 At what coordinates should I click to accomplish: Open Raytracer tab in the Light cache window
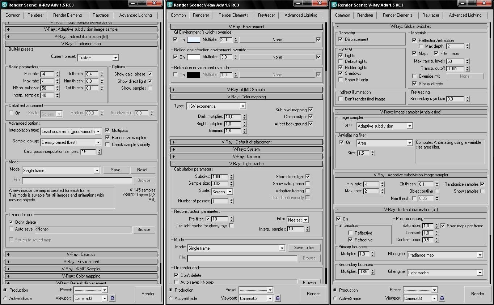267,15
